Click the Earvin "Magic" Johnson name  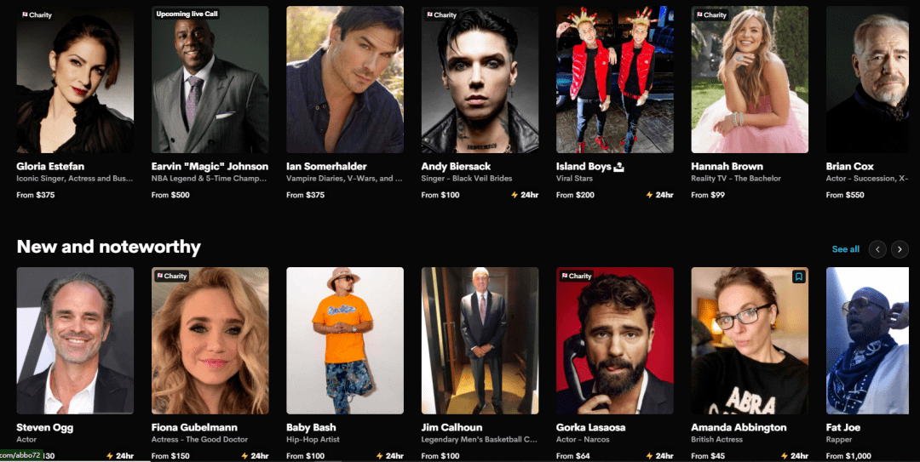pyautogui.click(x=210, y=167)
